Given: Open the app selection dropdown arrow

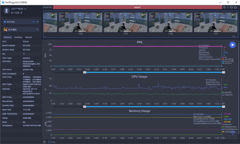Looking at the screenshot, I should pyautogui.click(x=37, y=30).
